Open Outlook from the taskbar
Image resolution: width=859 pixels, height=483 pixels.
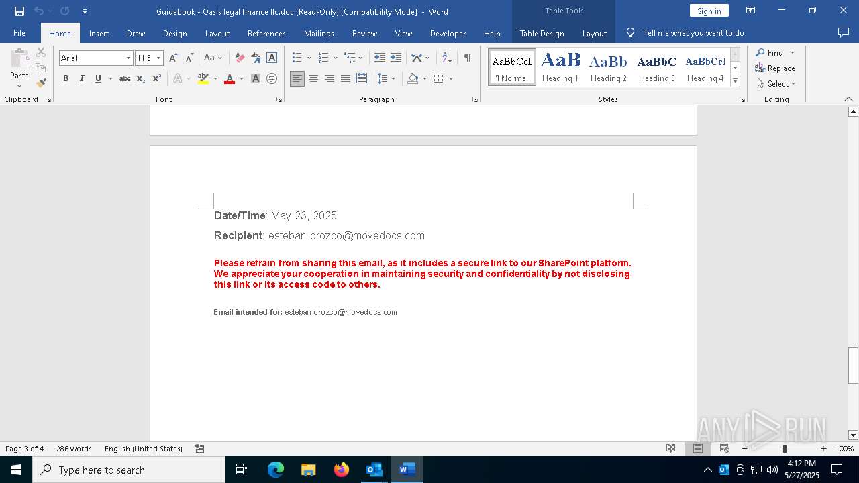click(374, 470)
